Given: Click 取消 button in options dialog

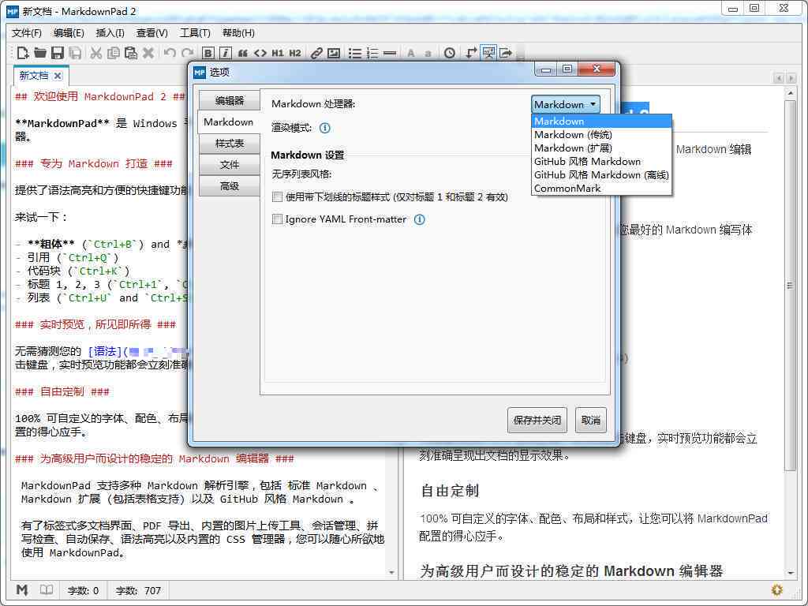Looking at the screenshot, I should (590, 420).
